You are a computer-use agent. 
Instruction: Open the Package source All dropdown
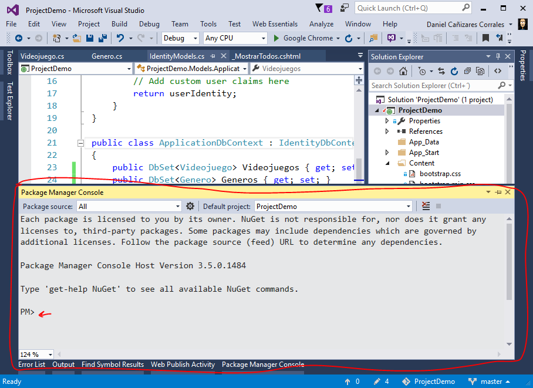point(129,207)
